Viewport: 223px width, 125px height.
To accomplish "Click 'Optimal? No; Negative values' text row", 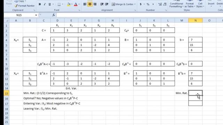I will (51, 98).
